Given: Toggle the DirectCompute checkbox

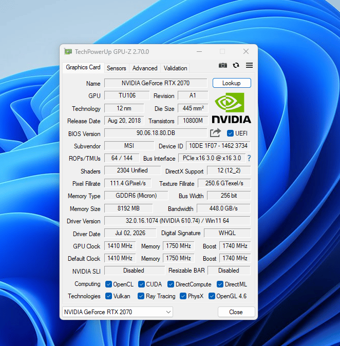Looking at the screenshot, I should pos(171,284).
